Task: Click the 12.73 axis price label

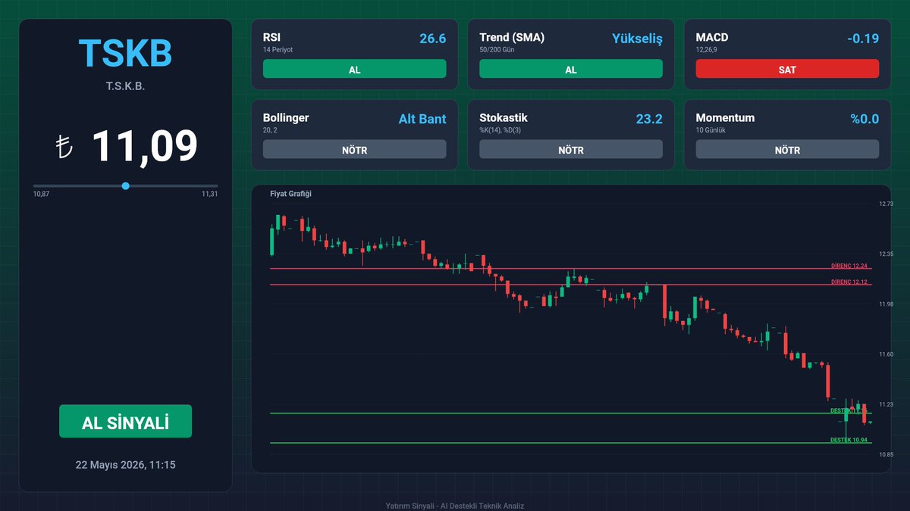Action: (x=886, y=204)
